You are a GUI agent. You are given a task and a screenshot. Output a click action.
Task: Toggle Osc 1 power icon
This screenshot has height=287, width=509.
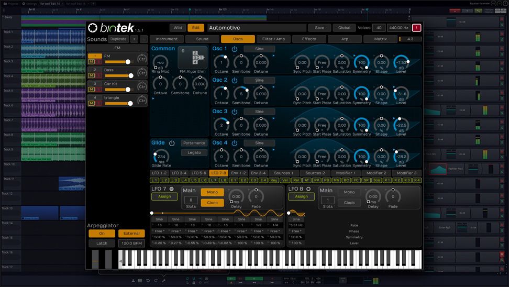point(235,49)
